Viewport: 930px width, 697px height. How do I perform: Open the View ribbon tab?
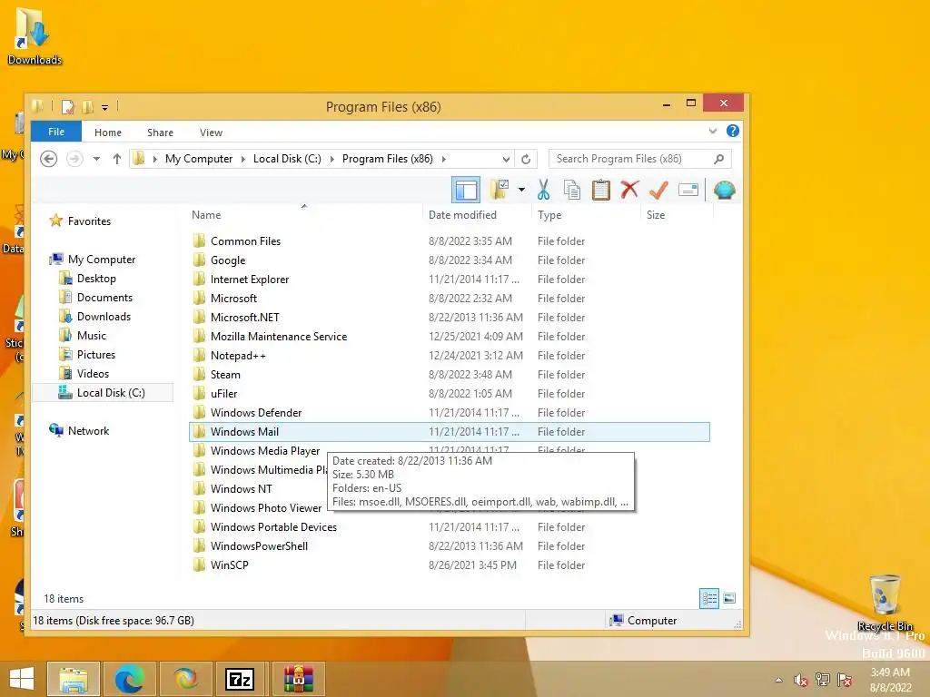pyautogui.click(x=211, y=133)
